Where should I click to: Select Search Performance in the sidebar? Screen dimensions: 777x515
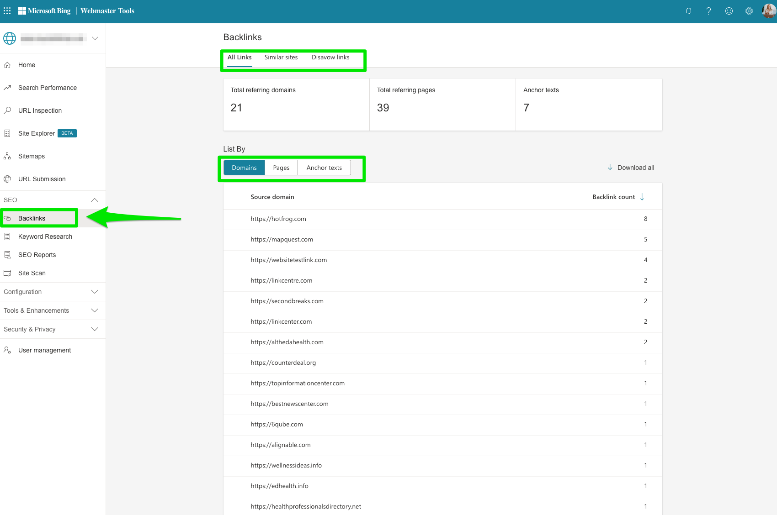[x=47, y=88]
